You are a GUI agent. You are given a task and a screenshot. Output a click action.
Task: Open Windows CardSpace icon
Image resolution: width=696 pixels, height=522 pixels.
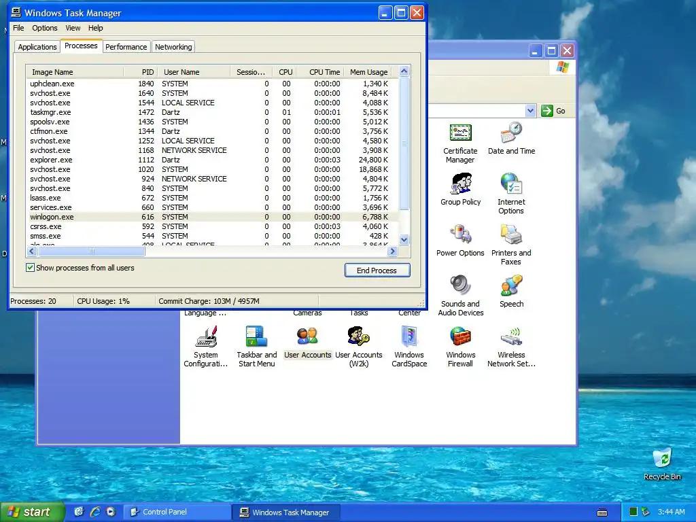pos(409,336)
